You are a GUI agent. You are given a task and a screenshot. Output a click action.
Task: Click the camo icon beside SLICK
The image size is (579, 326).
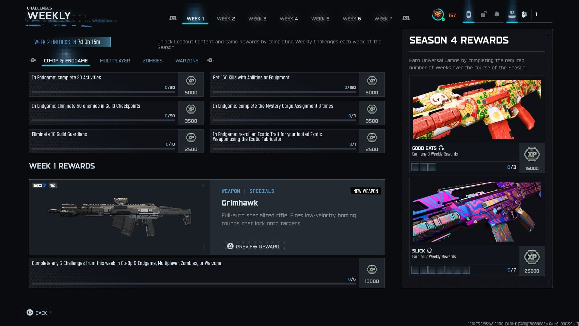(430, 251)
